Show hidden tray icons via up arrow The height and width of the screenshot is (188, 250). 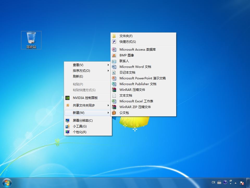235,183
